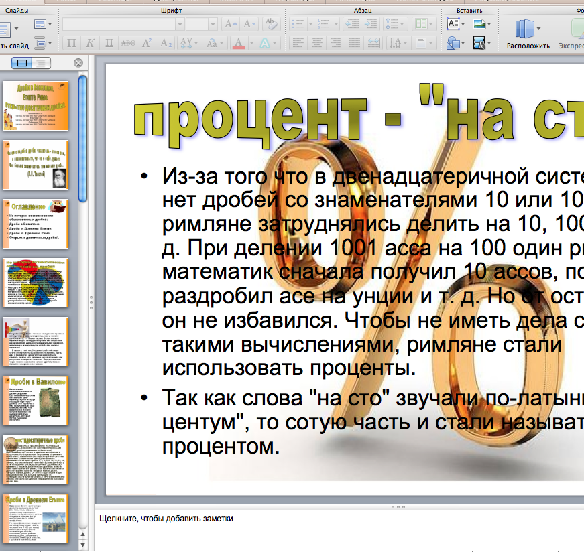Click the red font color swatch

coord(238,44)
